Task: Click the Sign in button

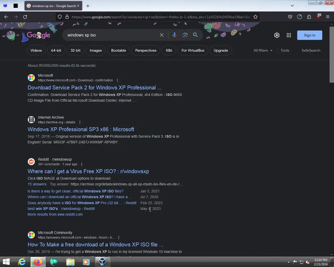Action: [309, 35]
